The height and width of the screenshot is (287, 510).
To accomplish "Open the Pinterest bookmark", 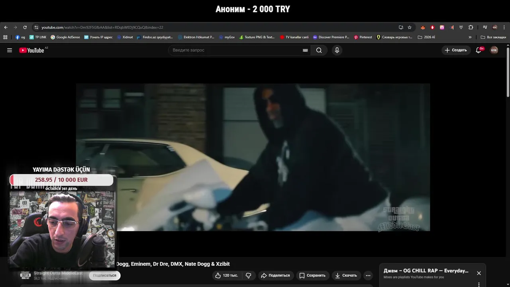I will [x=363, y=37].
